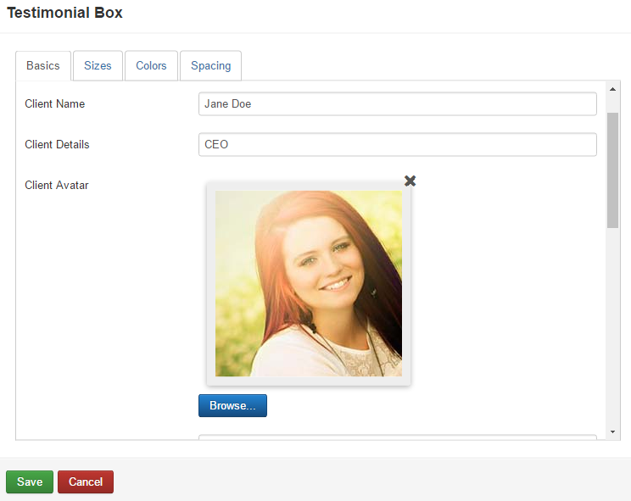This screenshot has height=501, width=631.
Task: Click the scrollbar up arrow
Action: 612,89
